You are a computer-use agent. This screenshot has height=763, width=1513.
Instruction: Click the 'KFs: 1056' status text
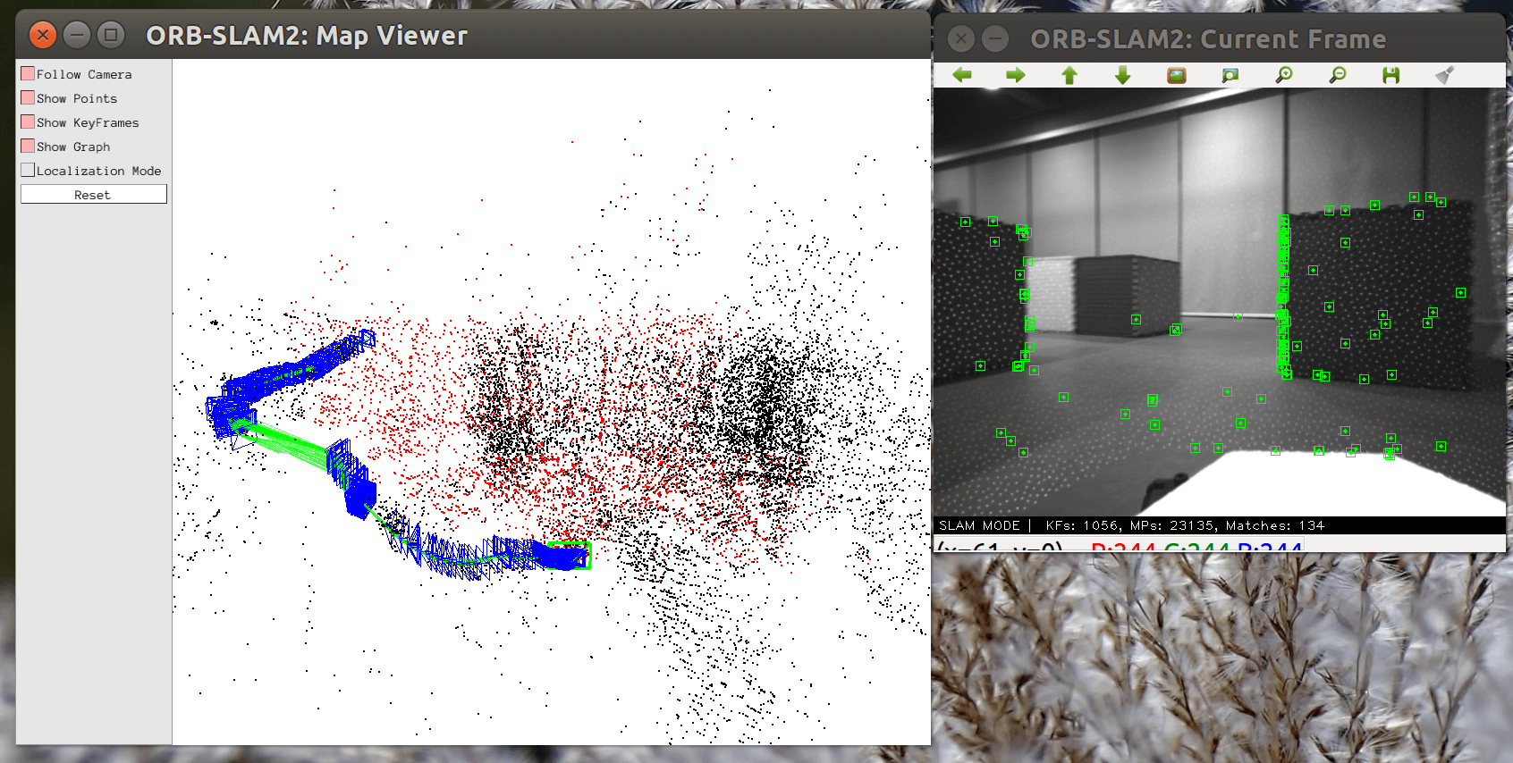[x=1082, y=525]
